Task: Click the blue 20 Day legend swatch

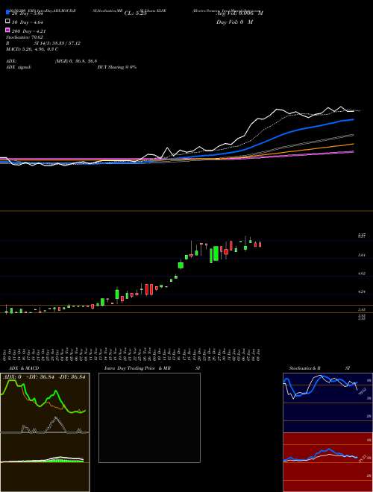Action: pyautogui.click(x=8, y=13)
